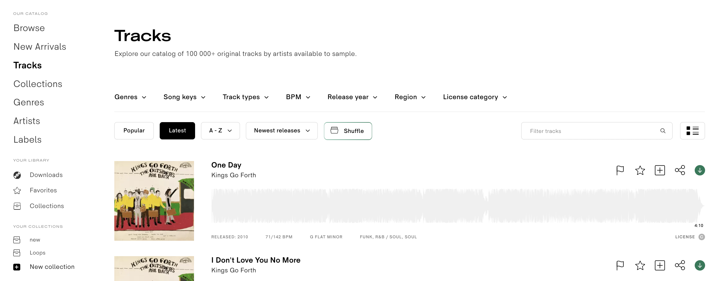Viewport: 722px width, 281px height.
Task: Go to New Arrivals in sidebar
Action: point(40,46)
